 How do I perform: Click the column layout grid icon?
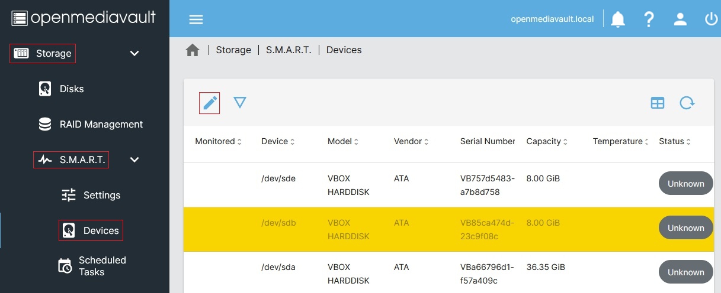[658, 103]
